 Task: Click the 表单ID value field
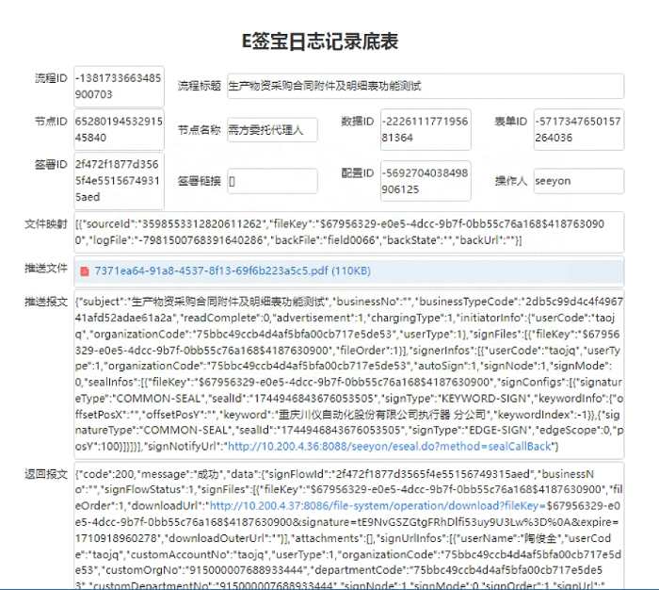577,130
